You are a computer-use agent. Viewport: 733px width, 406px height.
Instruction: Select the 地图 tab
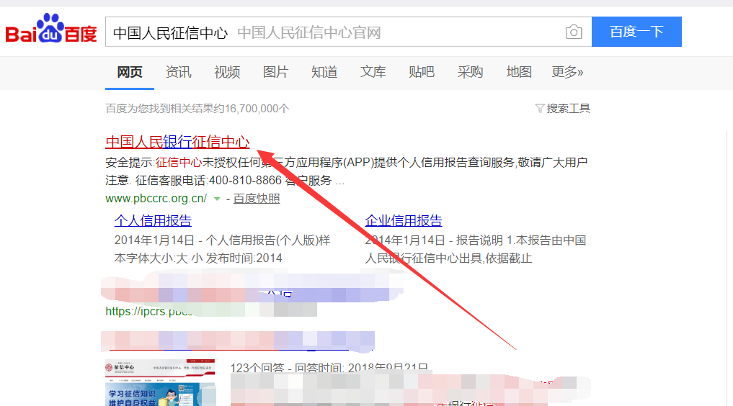tap(519, 72)
